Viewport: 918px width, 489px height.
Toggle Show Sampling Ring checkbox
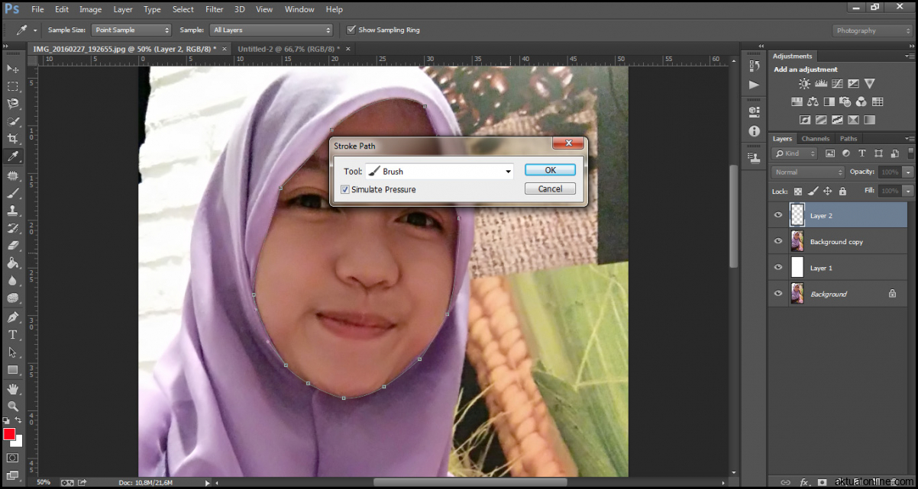(x=351, y=30)
